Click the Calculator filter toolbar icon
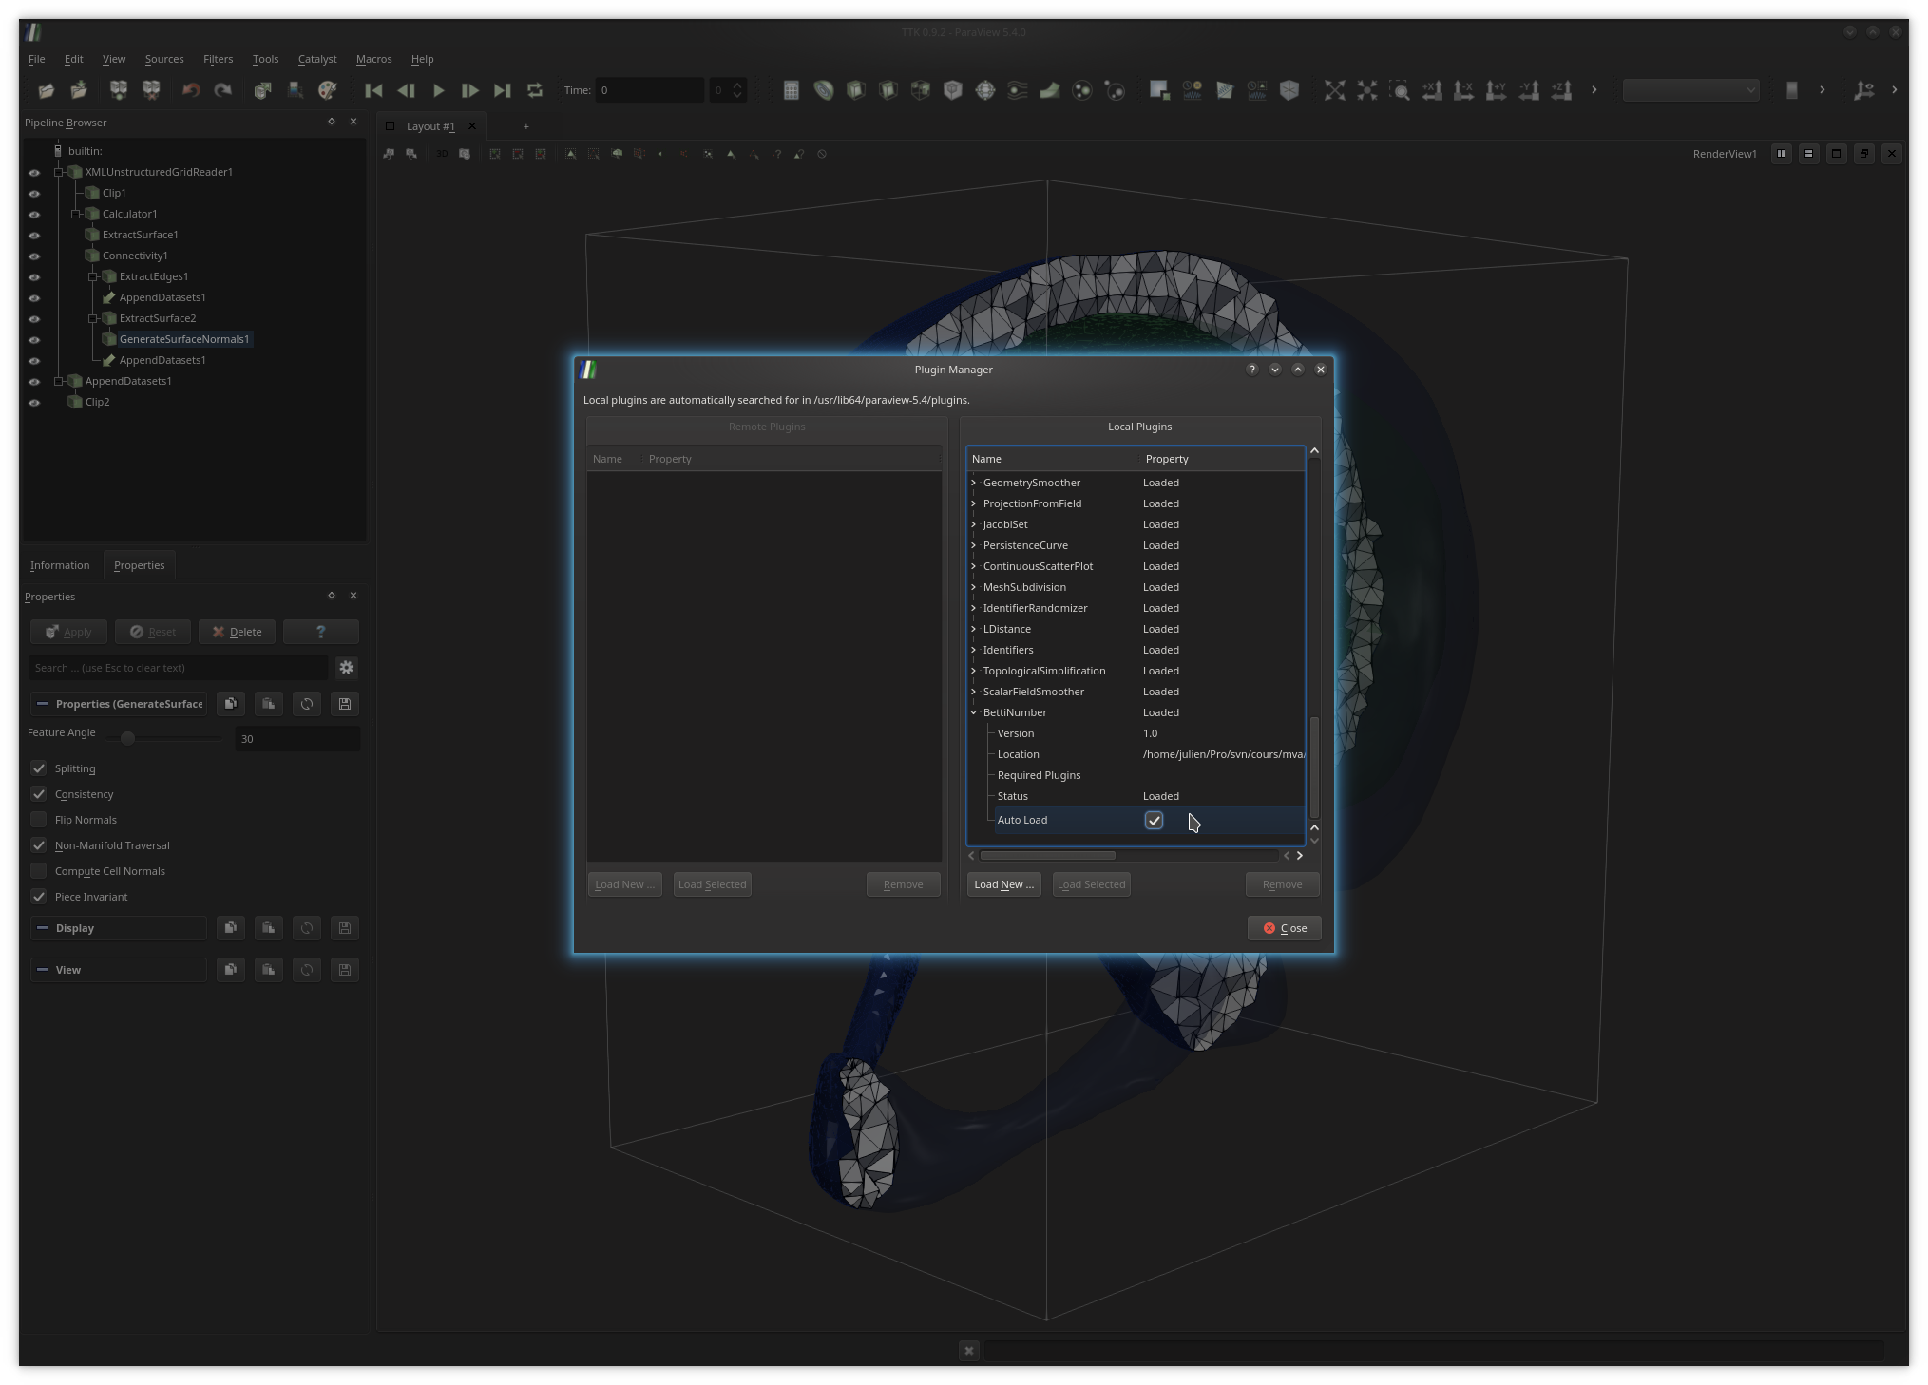Viewport: 1928px width, 1385px height. (791, 90)
